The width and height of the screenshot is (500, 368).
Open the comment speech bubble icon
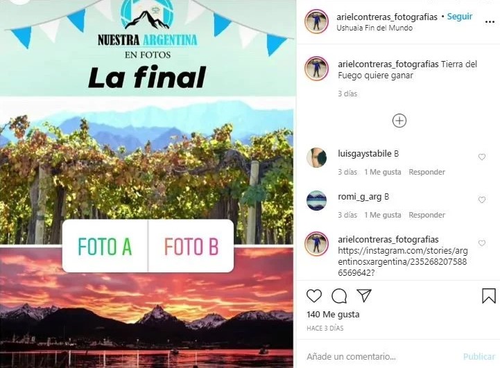coord(339,296)
